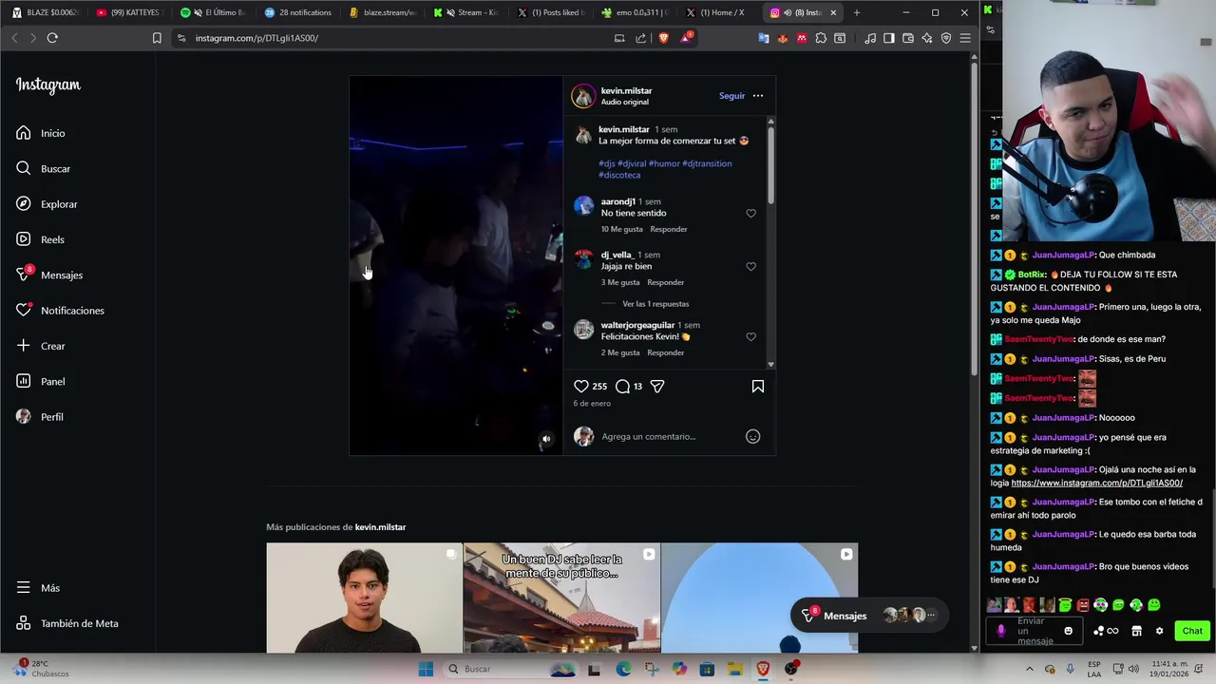Open Buscar in Instagram sidebar
This screenshot has width=1216, height=684.
coord(43,168)
